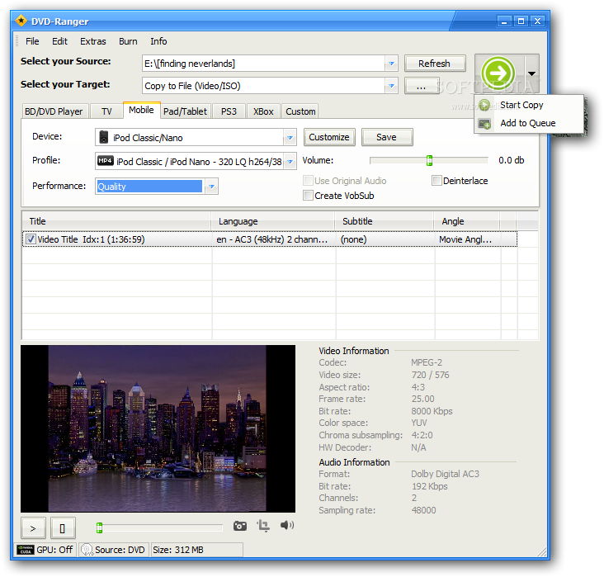Expand the Performance Quality dropdown
This screenshot has width=604, height=577.
211,187
